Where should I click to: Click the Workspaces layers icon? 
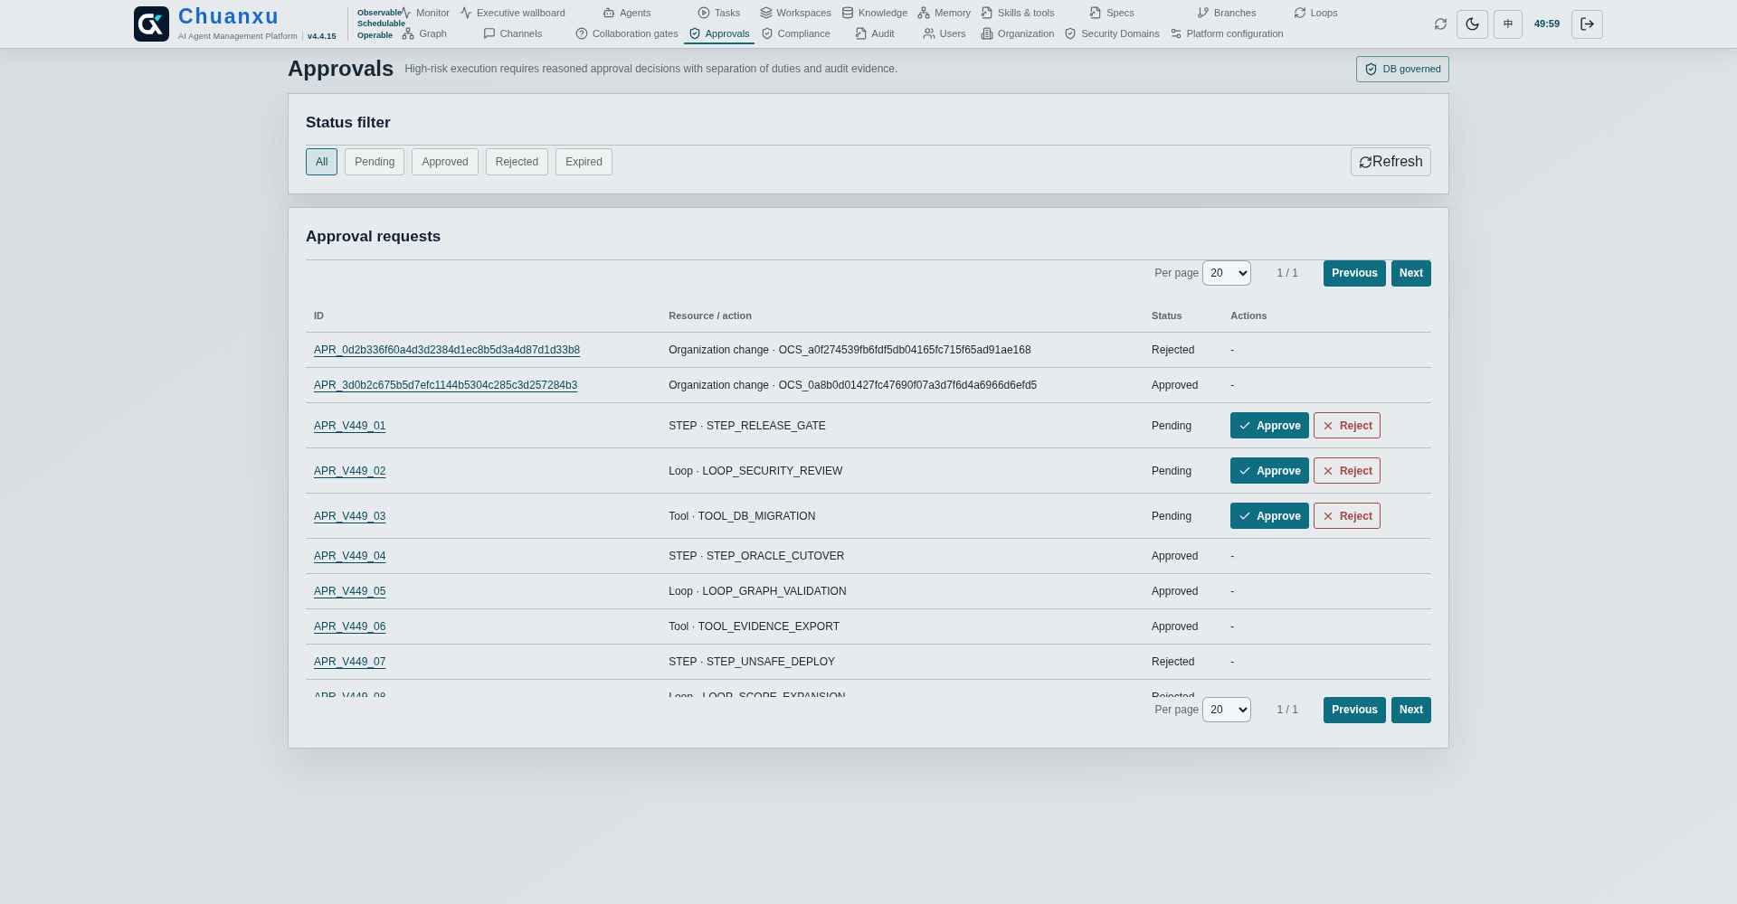point(766,13)
